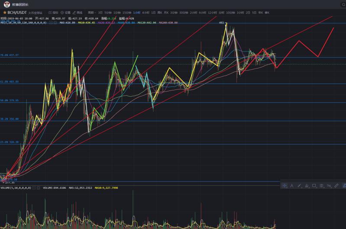Image resolution: width=346 pixels, height=229 pixels.
Task: Toggle second small box beside VOLUME label
Action: click(39, 188)
